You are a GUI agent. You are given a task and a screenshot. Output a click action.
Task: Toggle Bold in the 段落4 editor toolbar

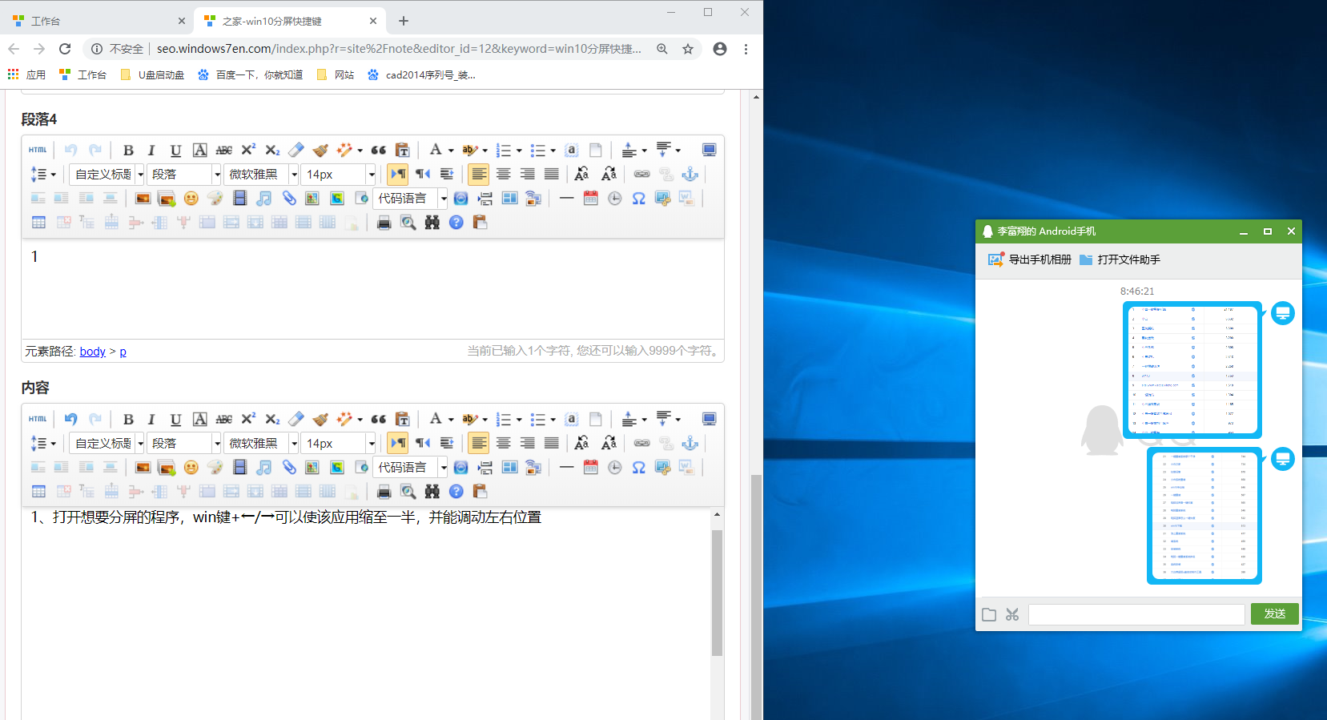point(128,151)
